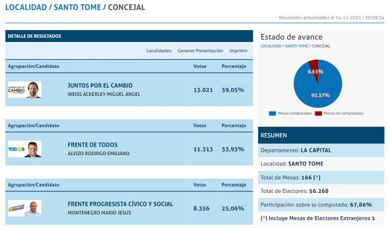389x229 pixels.
Task: Open LOCALIDAD breadcrumb in page title
Action: 26,7
